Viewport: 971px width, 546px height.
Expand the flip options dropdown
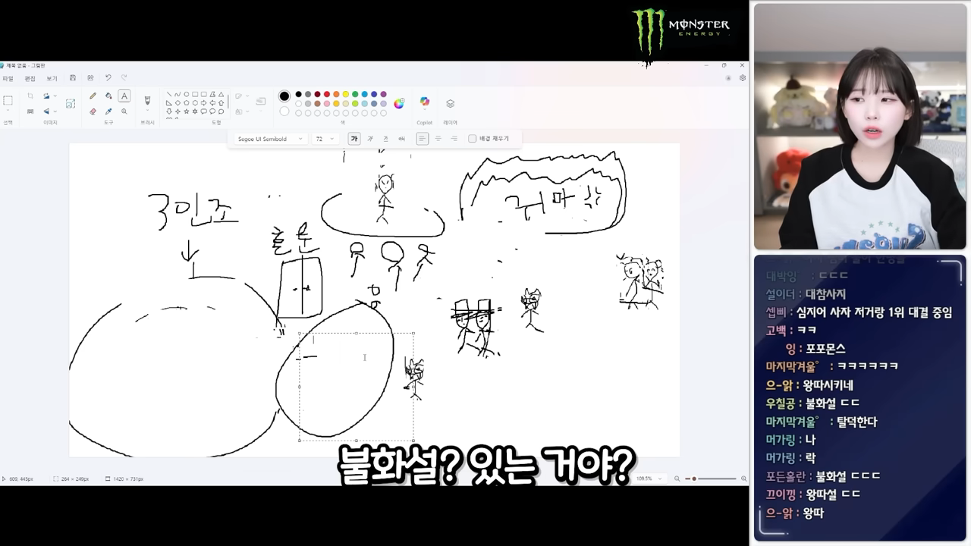pos(55,111)
